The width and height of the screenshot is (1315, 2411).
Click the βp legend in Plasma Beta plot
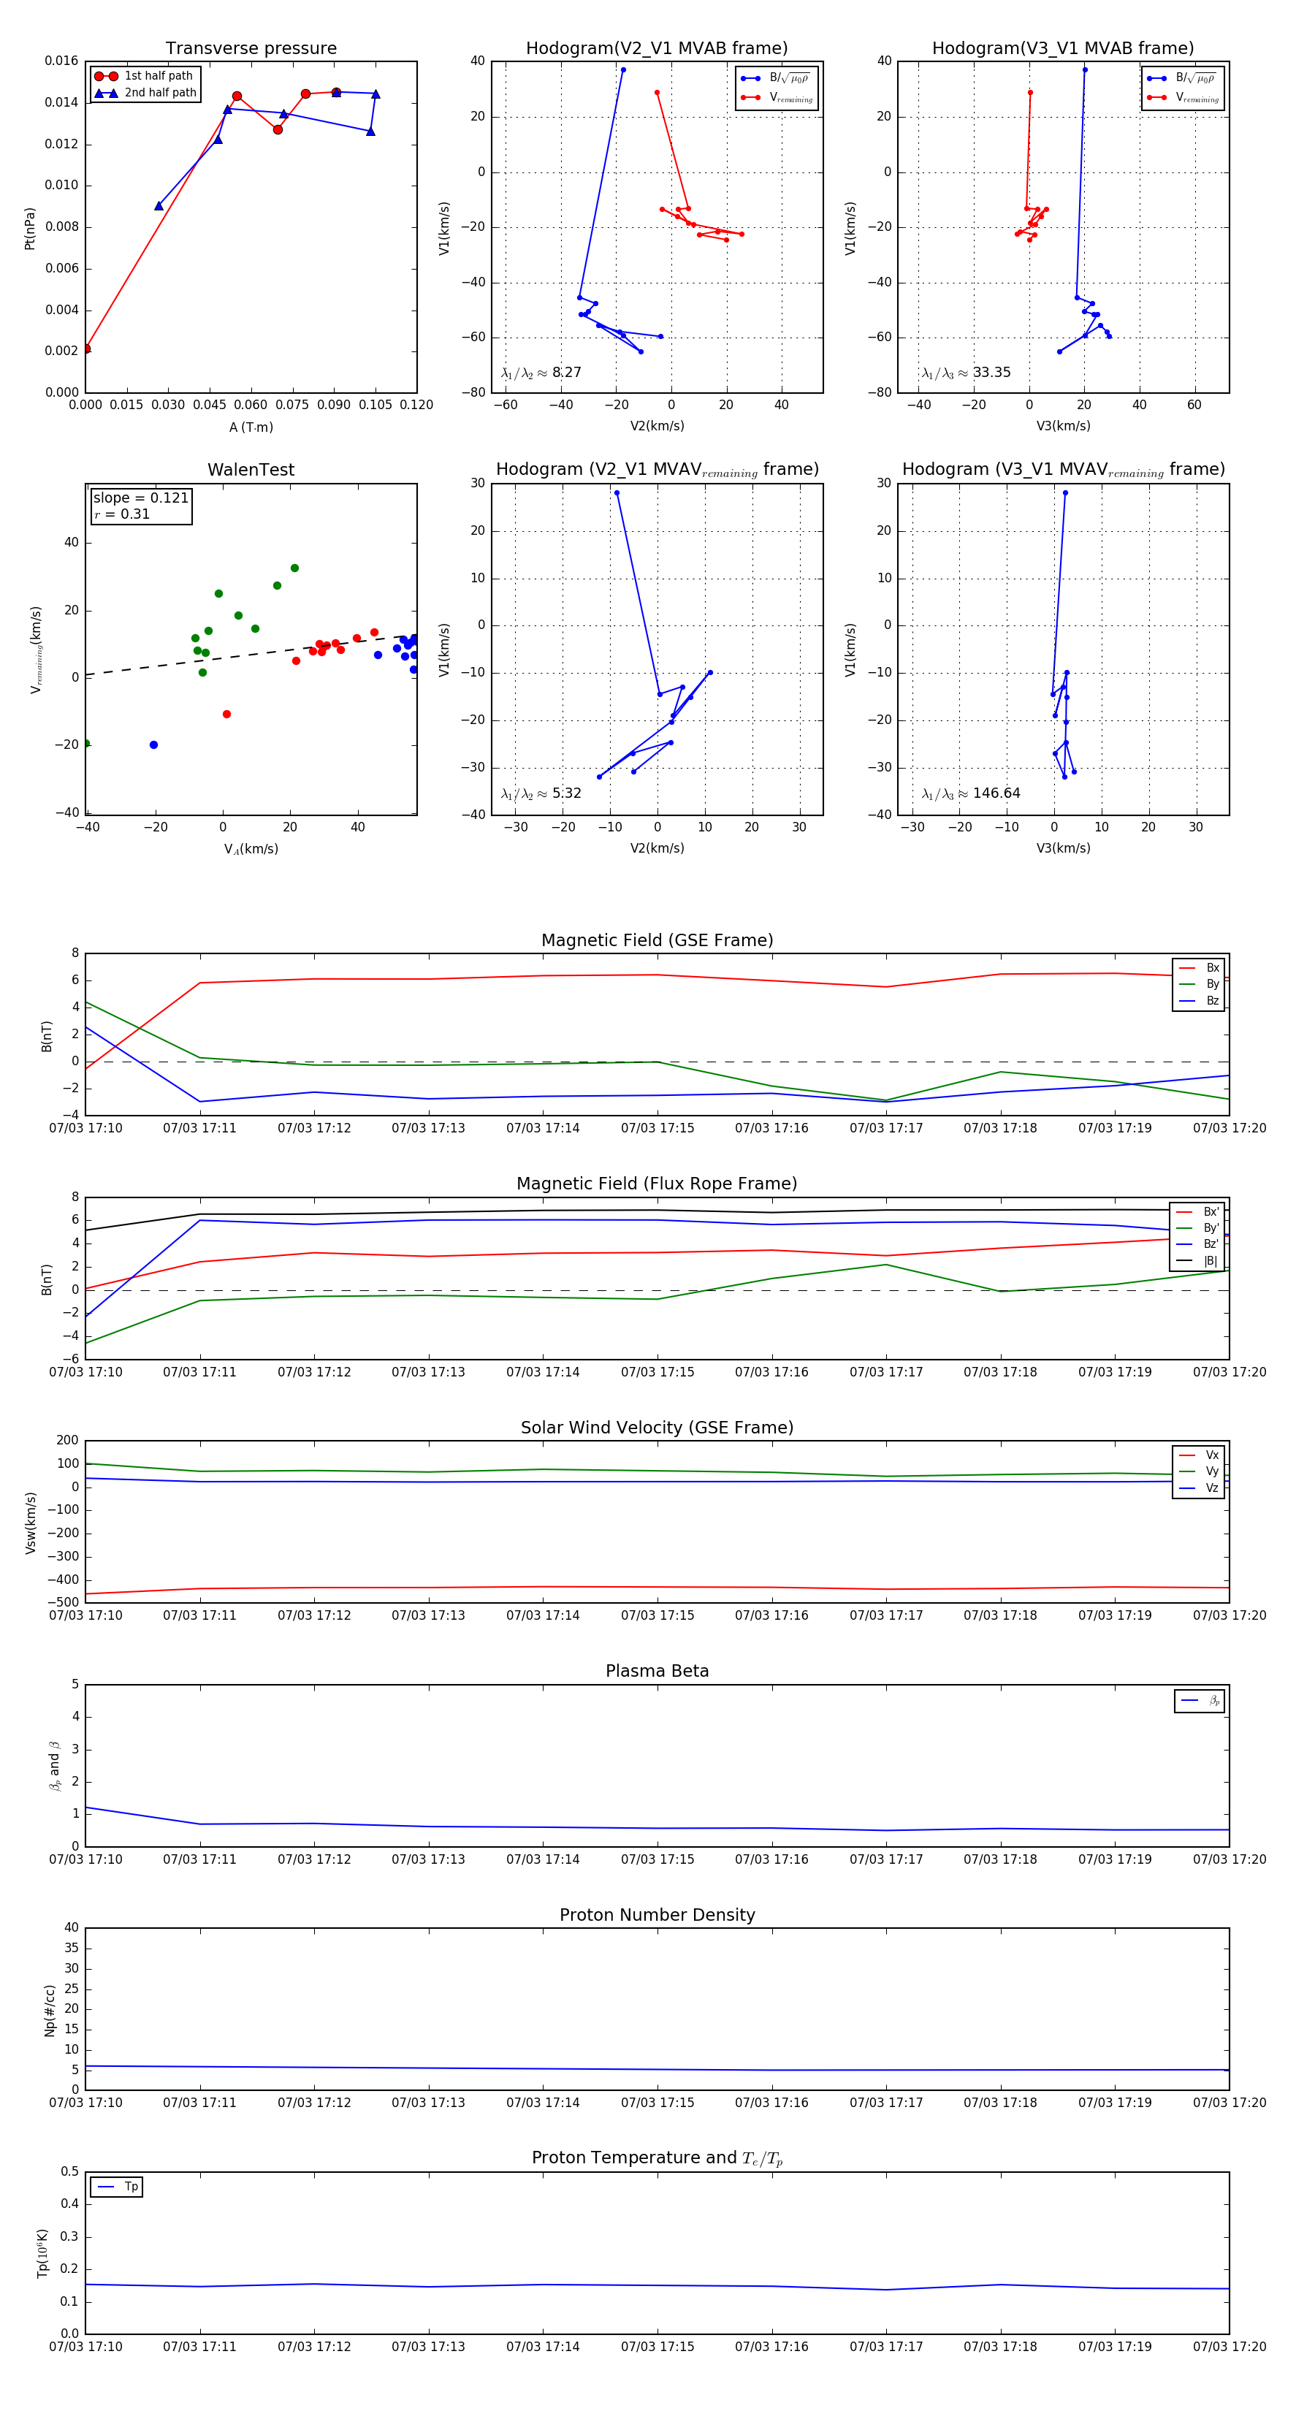click(x=1200, y=1702)
